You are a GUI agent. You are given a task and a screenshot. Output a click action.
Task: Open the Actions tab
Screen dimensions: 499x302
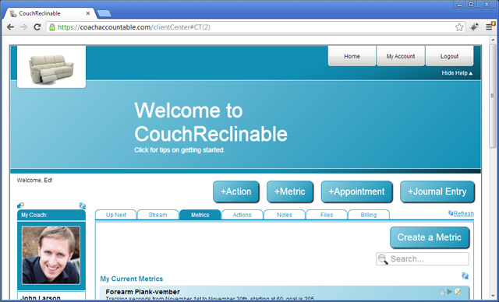coord(242,215)
